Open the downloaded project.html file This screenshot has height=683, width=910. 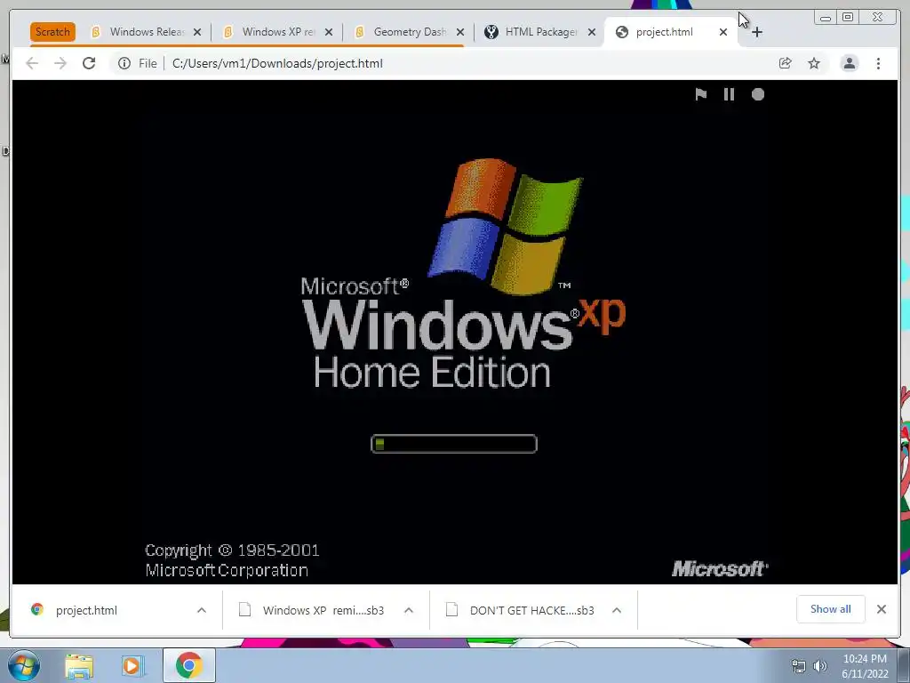[x=87, y=610]
